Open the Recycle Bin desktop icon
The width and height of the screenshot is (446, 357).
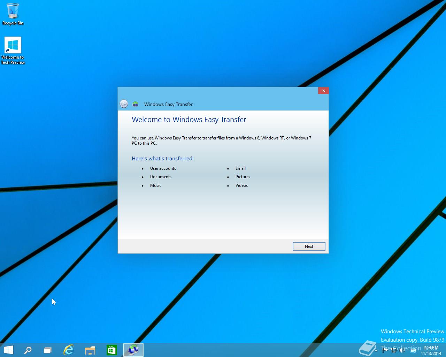point(13,14)
